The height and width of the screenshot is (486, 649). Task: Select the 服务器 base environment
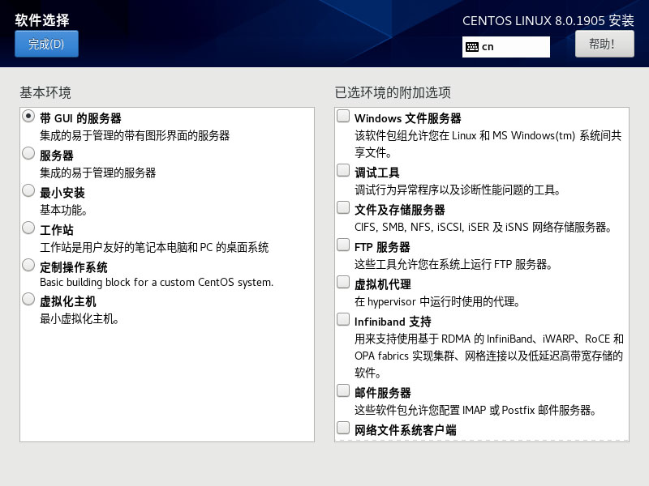pyautogui.click(x=28, y=153)
